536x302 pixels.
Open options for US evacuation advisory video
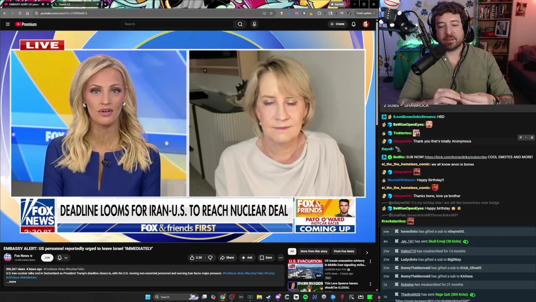point(370,261)
